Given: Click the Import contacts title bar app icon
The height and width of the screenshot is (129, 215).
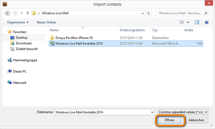Looking at the screenshot, I should tap(5, 4).
